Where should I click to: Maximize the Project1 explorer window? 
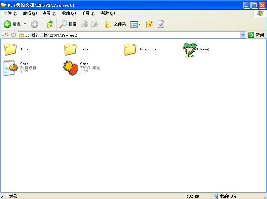click(x=255, y=5)
